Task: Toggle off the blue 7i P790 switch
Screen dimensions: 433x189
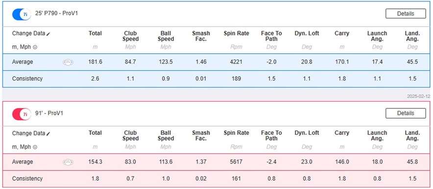Action: 22,14
